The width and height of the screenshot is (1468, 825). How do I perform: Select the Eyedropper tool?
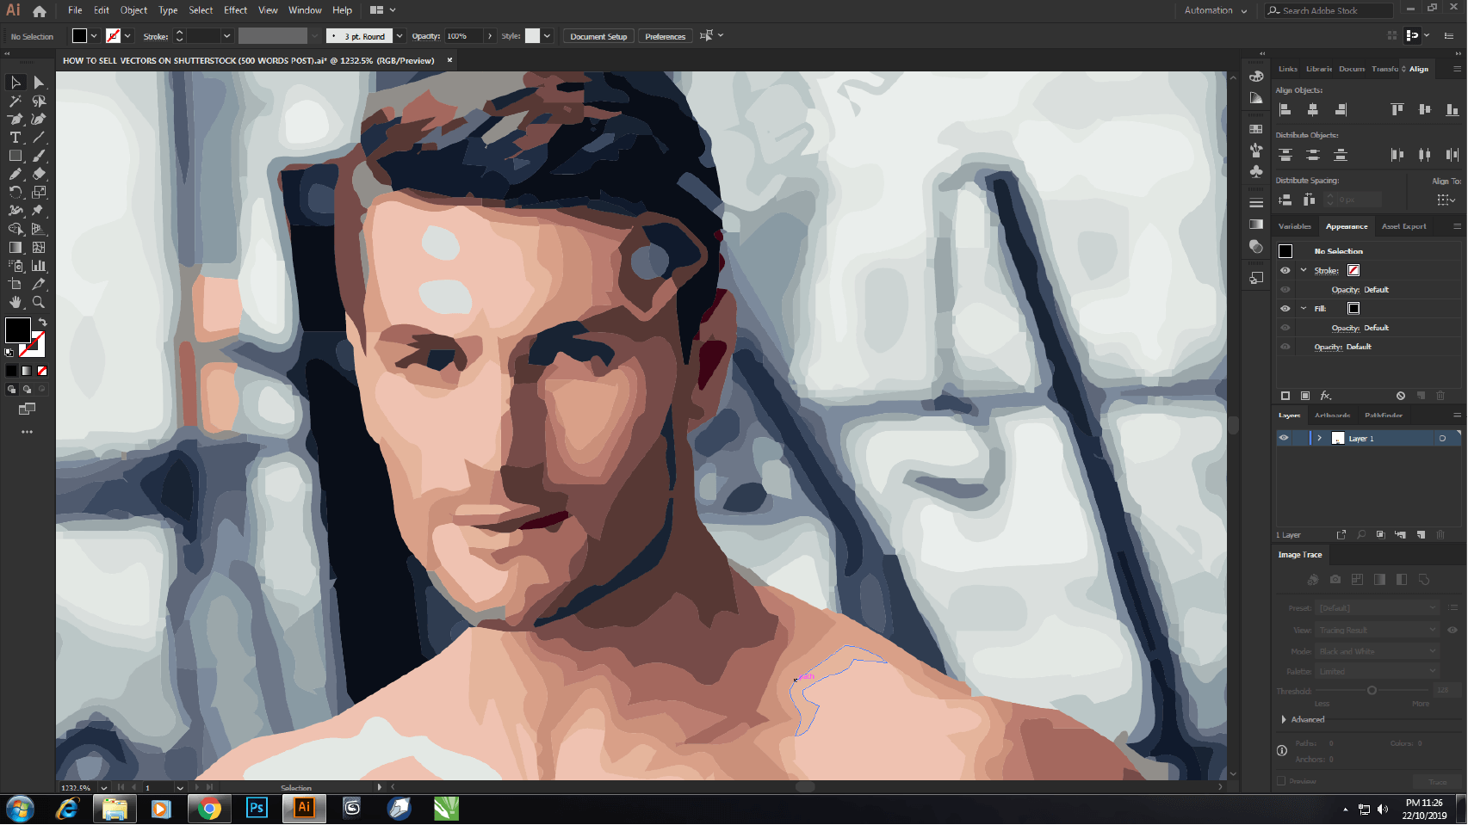[x=39, y=284]
